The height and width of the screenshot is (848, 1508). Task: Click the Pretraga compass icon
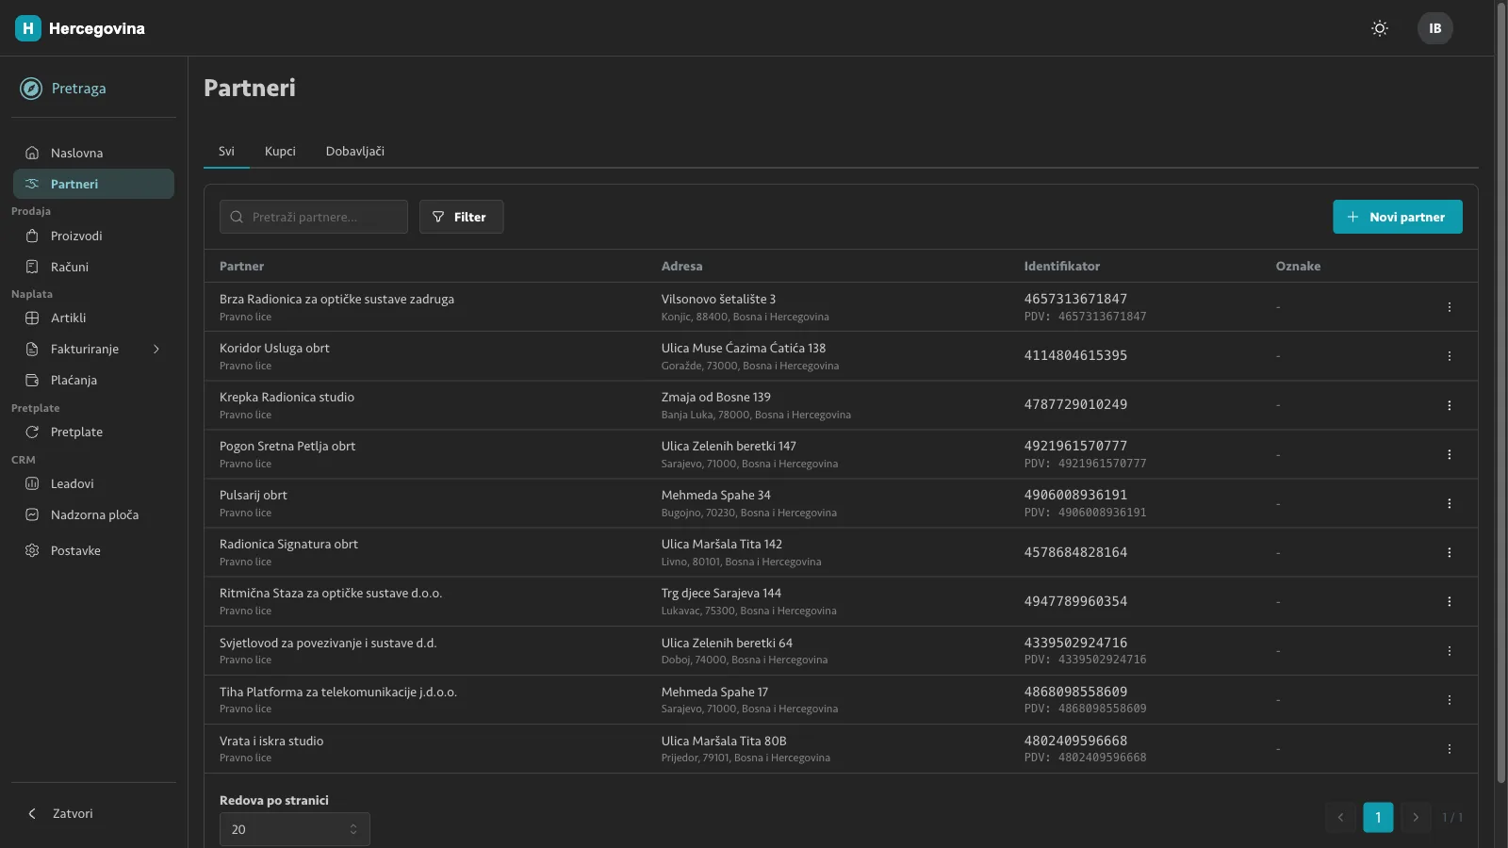tap(31, 89)
